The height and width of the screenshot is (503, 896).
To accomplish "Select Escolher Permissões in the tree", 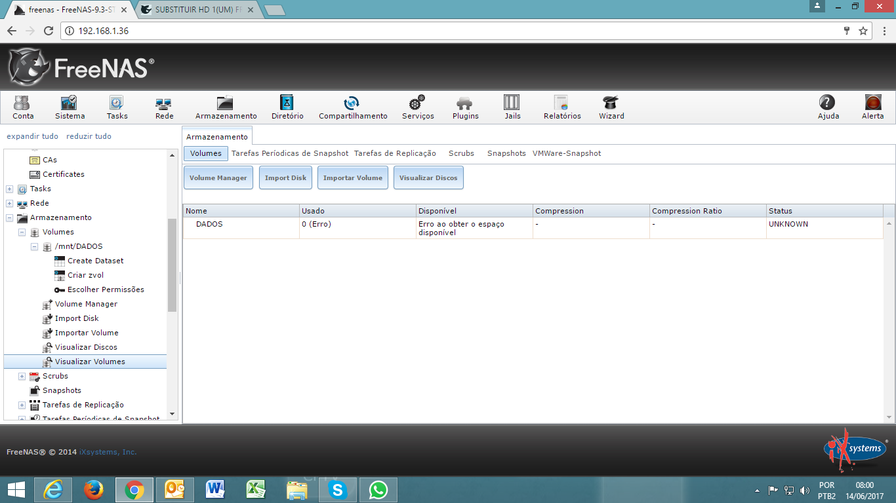I will pos(106,289).
